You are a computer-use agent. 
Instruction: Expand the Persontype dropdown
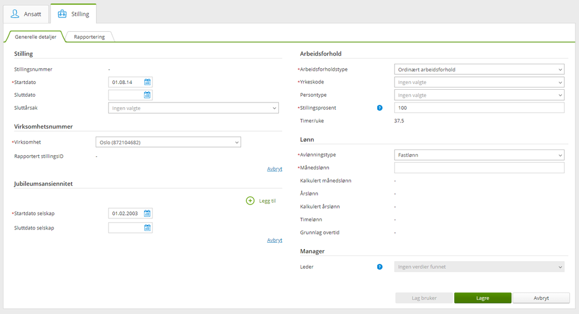pyautogui.click(x=559, y=95)
